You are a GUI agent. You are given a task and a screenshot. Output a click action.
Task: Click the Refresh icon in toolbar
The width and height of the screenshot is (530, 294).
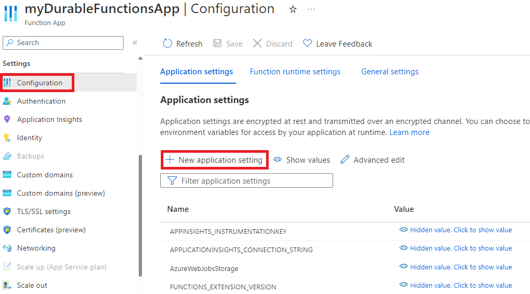point(168,43)
